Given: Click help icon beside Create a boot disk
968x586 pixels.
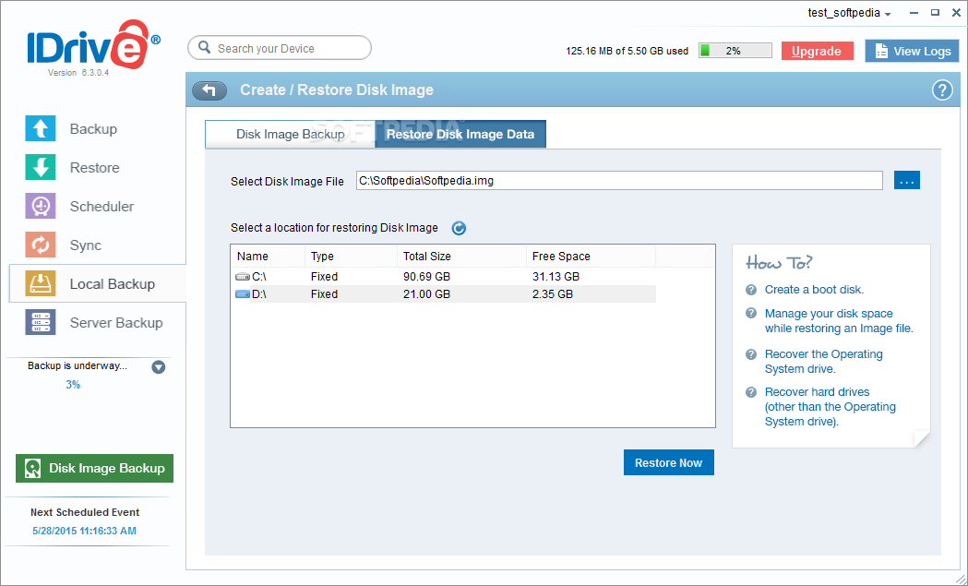Looking at the screenshot, I should [751, 290].
